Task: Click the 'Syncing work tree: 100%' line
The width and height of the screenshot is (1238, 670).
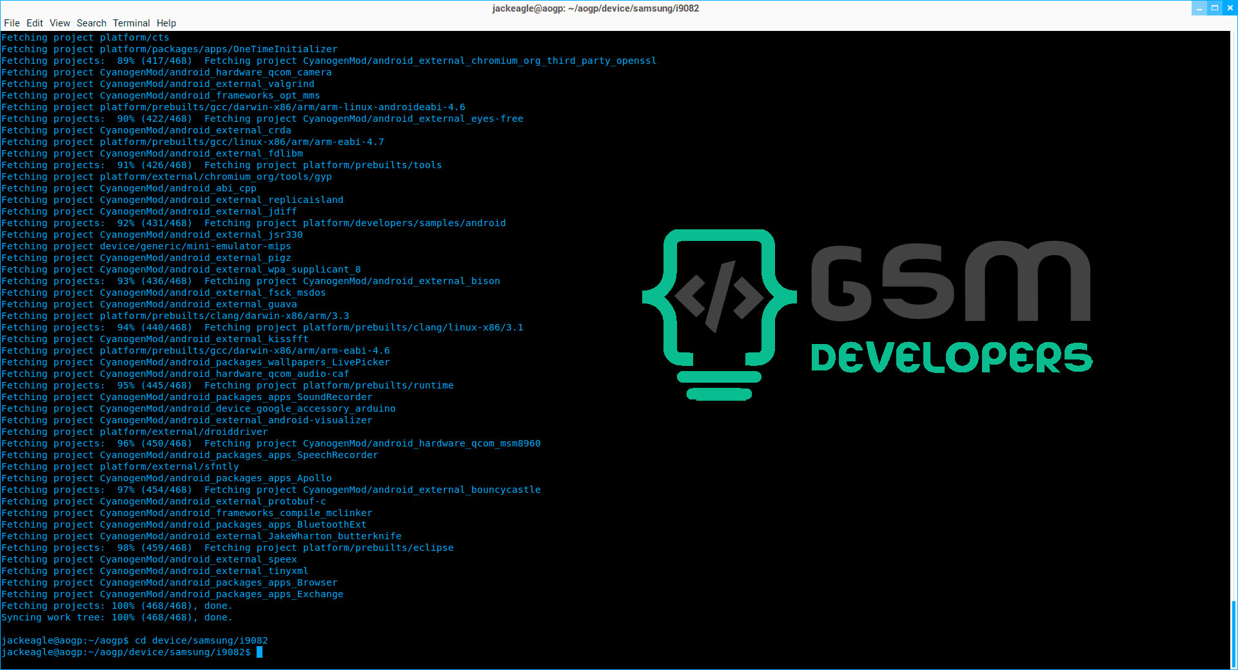Action: pos(117,618)
